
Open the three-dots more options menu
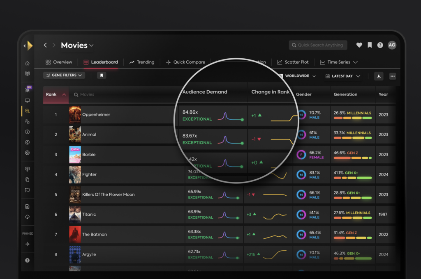pos(393,76)
